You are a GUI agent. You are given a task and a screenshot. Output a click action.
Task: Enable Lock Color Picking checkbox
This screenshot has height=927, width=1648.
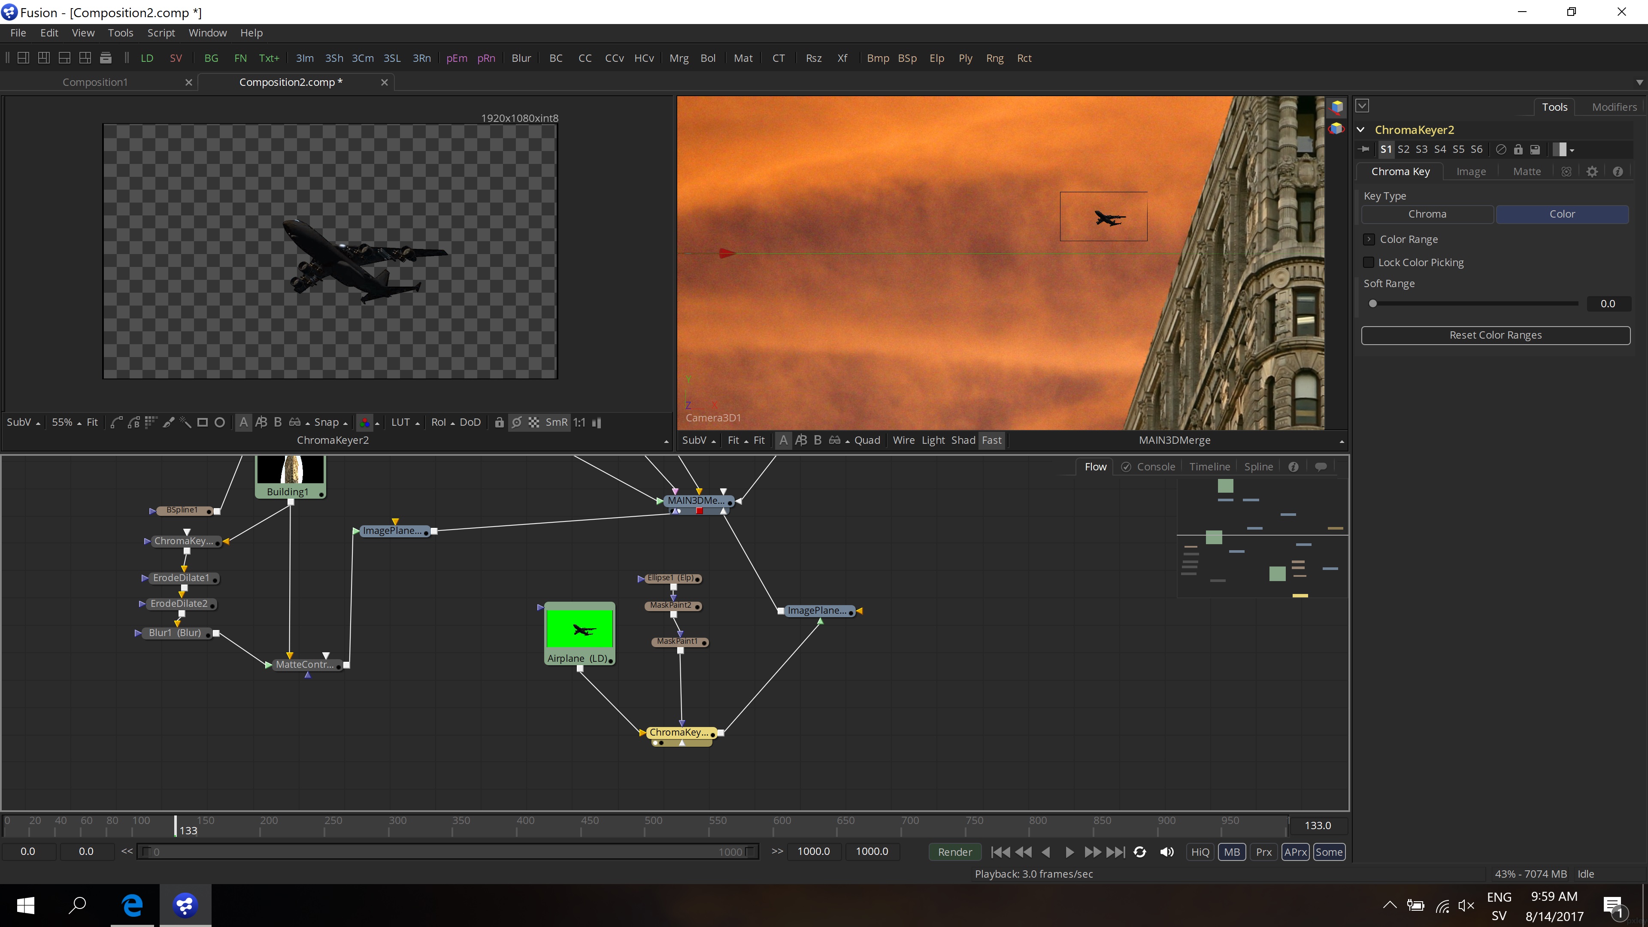tap(1369, 262)
